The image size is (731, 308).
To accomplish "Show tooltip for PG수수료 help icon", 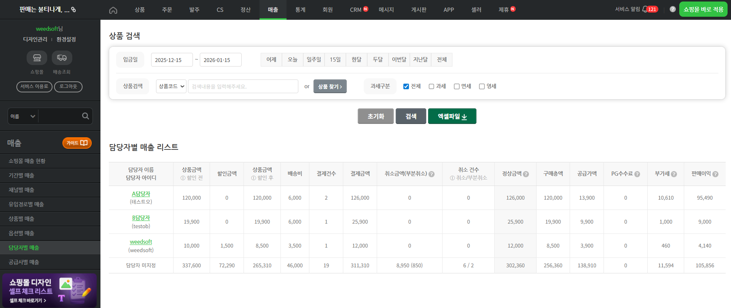I will [637, 174].
